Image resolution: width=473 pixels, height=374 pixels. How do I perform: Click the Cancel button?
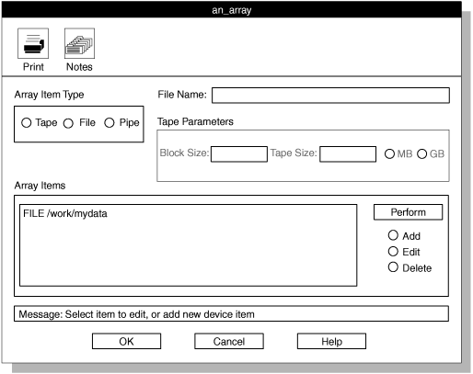pos(229,341)
